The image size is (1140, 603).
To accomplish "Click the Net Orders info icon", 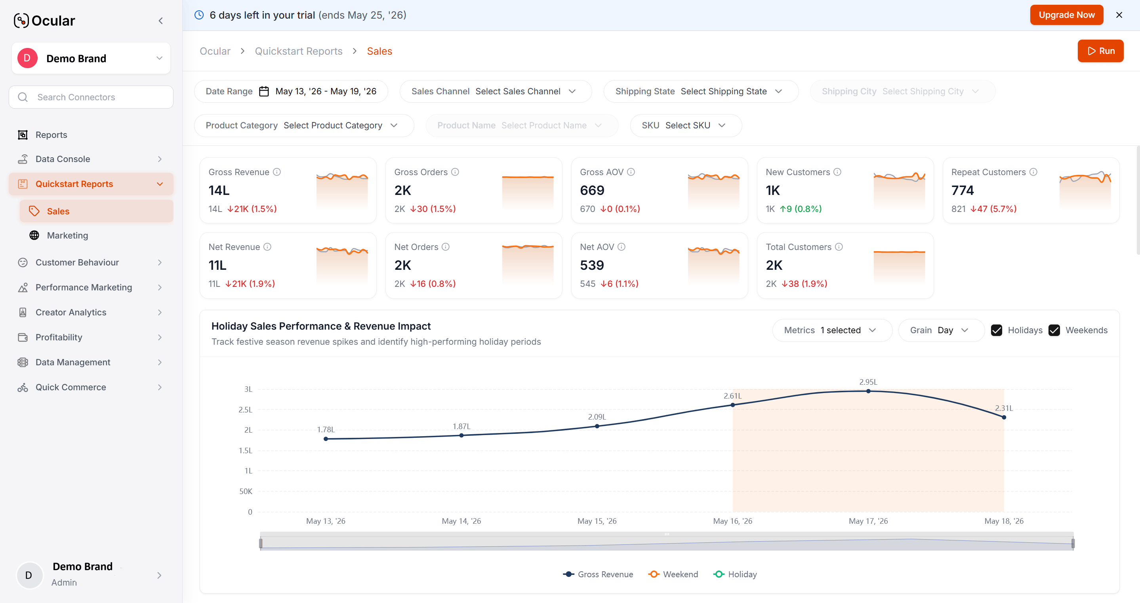I will [446, 246].
